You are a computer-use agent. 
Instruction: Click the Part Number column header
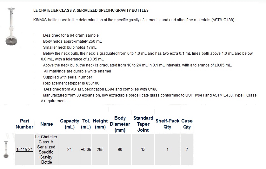tap(24, 124)
